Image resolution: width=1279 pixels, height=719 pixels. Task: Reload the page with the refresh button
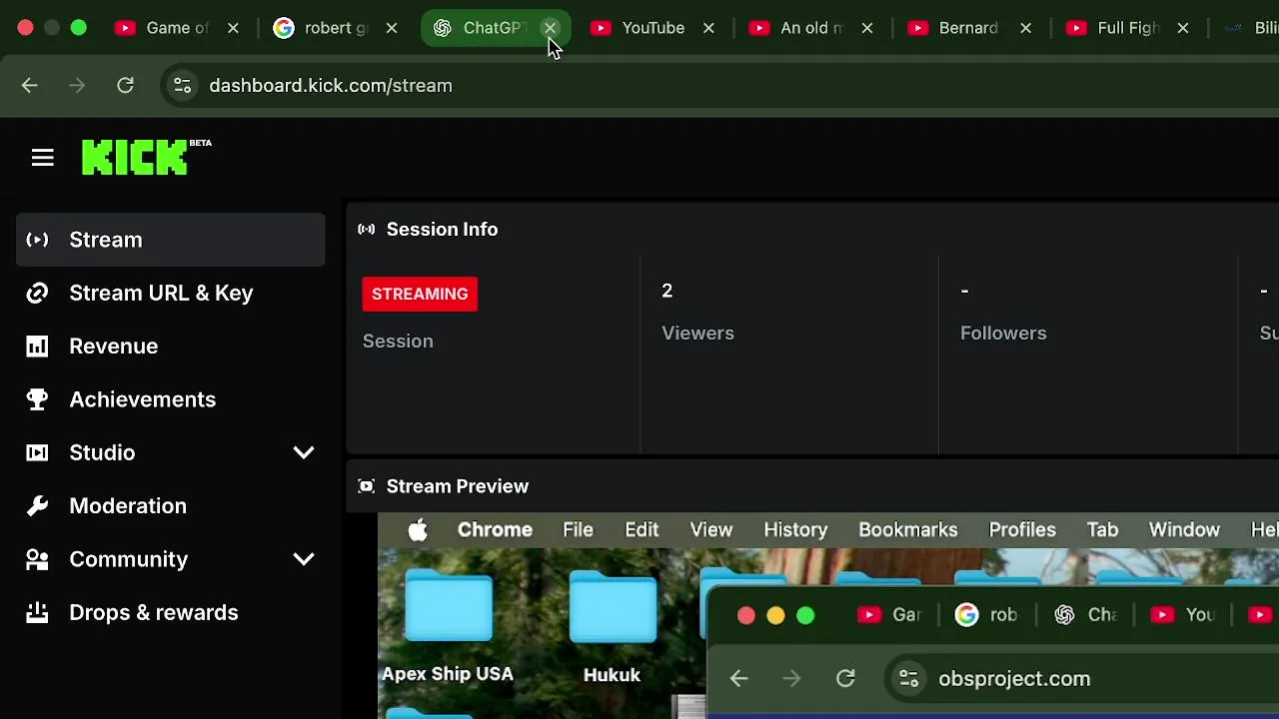tap(125, 86)
